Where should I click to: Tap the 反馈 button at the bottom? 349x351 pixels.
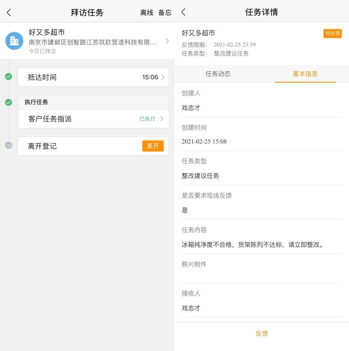[261, 334]
